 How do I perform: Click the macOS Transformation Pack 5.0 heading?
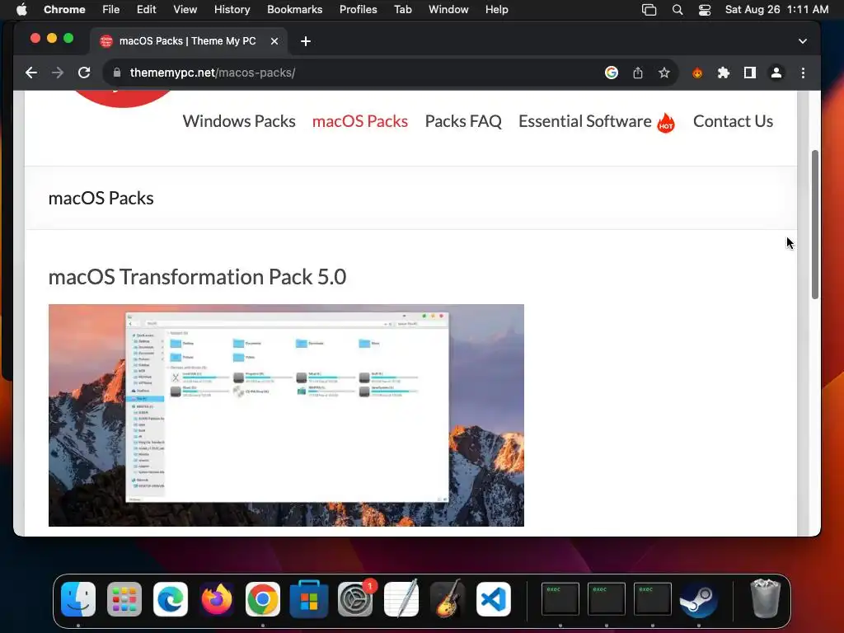coord(198,277)
